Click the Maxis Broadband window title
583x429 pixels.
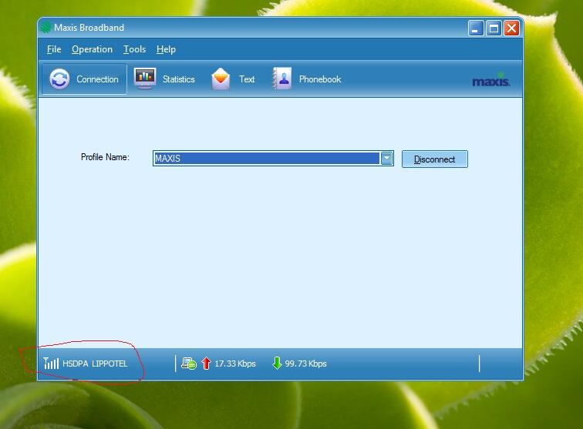pyautogui.click(x=89, y=28)
